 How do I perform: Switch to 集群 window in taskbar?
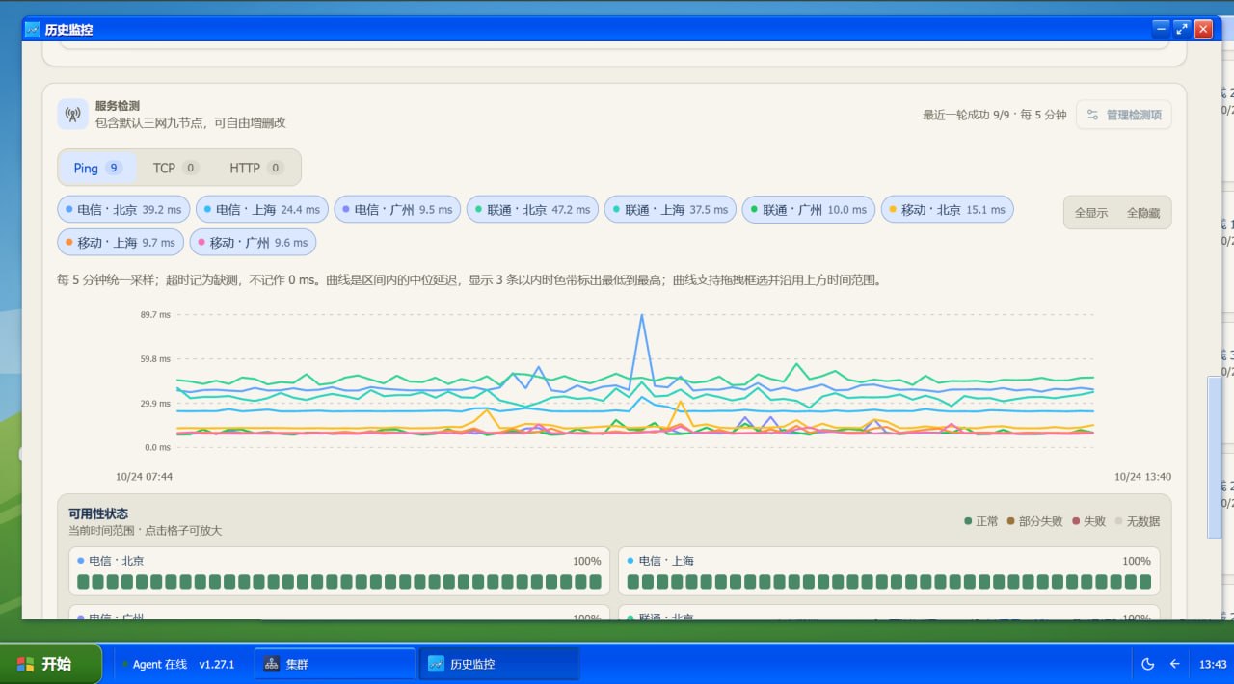[x=335, y=664]
